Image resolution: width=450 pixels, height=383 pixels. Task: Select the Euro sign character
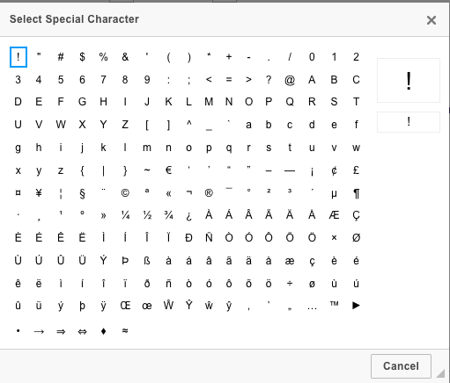click(x=168, y=170)
